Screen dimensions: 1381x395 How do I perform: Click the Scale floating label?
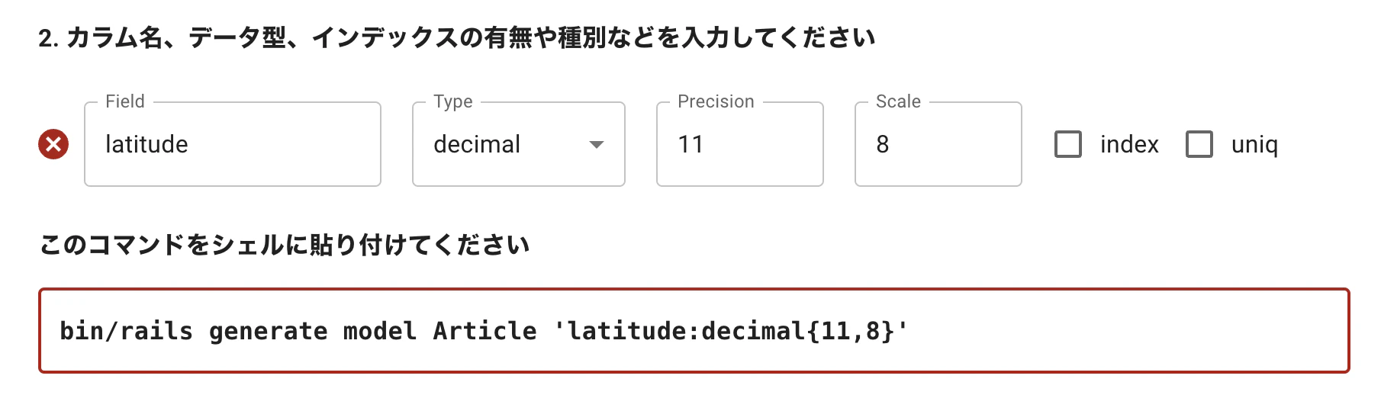pyautogui.click(x=898, y=101)
